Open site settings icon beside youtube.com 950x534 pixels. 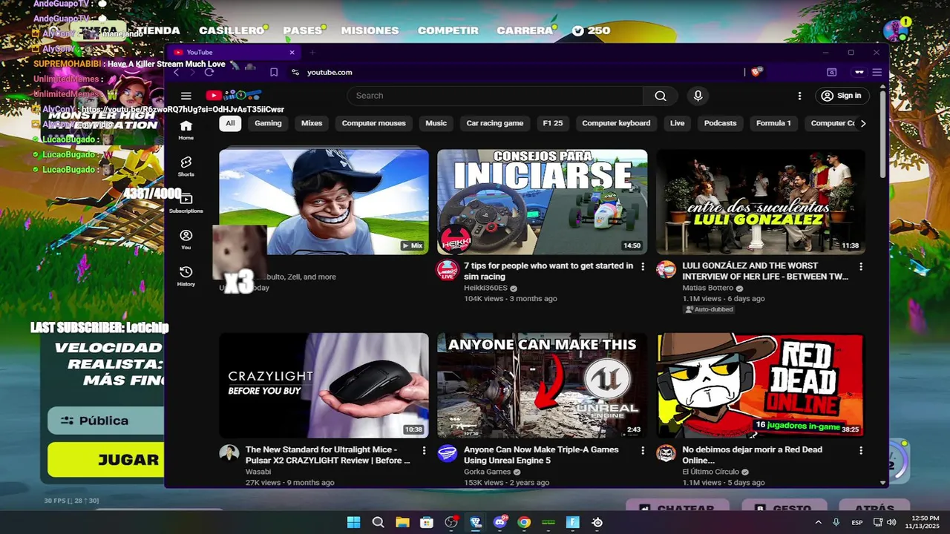(295, 72)
